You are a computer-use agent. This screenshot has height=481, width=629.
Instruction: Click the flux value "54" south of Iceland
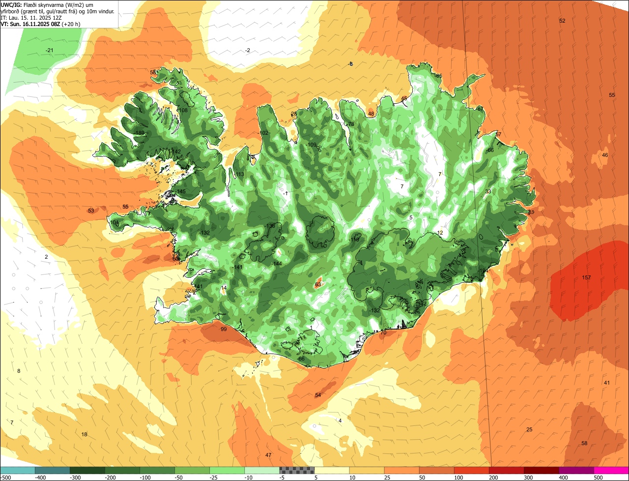tap(318, 395)
